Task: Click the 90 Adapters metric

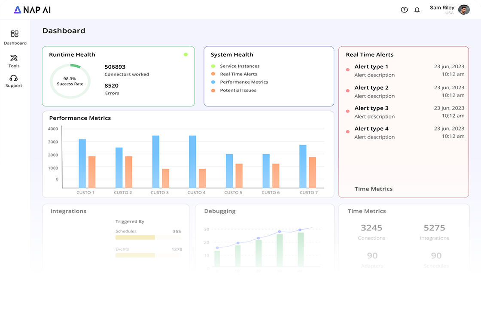Action: coord(372,260)
